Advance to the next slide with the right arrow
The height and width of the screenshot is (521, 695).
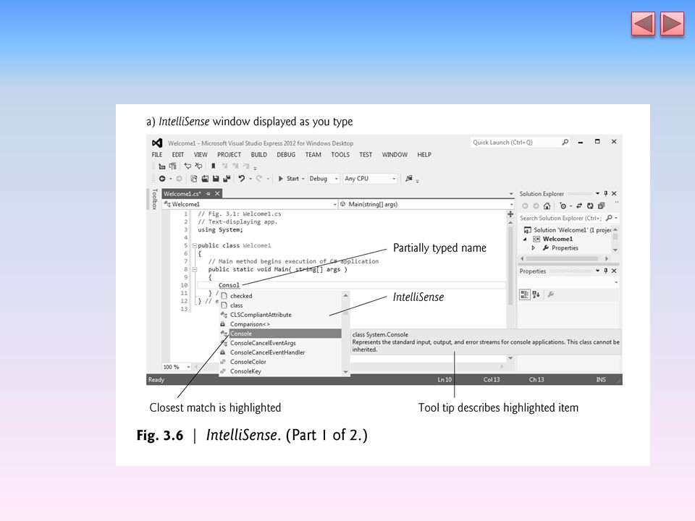point(672,24)
